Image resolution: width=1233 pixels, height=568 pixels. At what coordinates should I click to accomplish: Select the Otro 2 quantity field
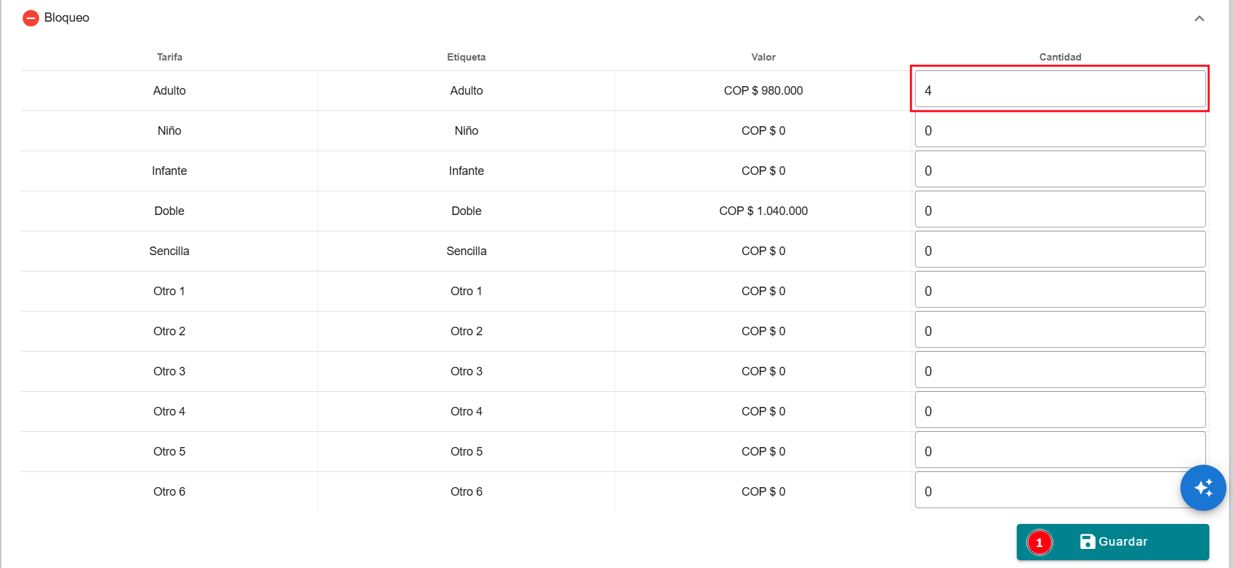click(x=1059, y=331)
